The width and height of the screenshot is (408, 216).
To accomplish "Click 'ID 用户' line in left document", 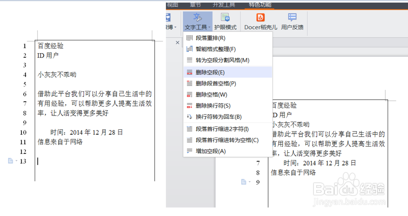I will tap(48, 56).
